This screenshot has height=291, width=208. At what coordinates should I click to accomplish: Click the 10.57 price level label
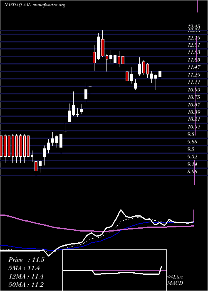click(194, 104)
